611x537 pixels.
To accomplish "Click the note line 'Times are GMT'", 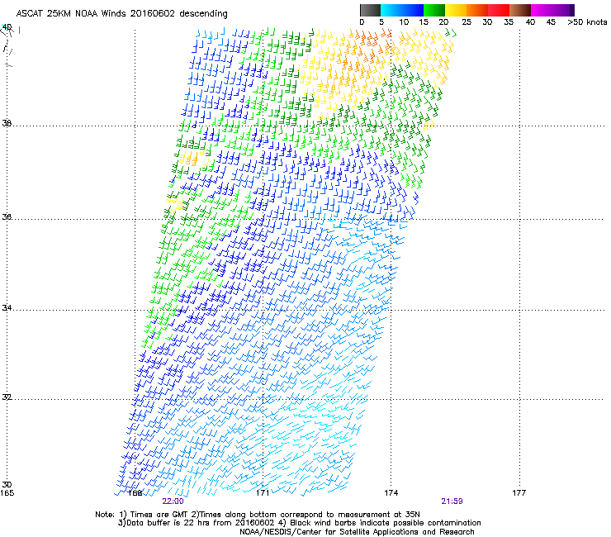I will click(159, 515).
